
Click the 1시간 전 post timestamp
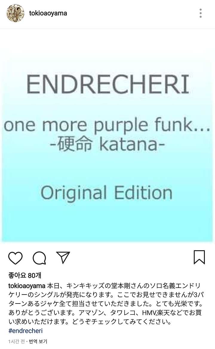(x=17, y=341)
